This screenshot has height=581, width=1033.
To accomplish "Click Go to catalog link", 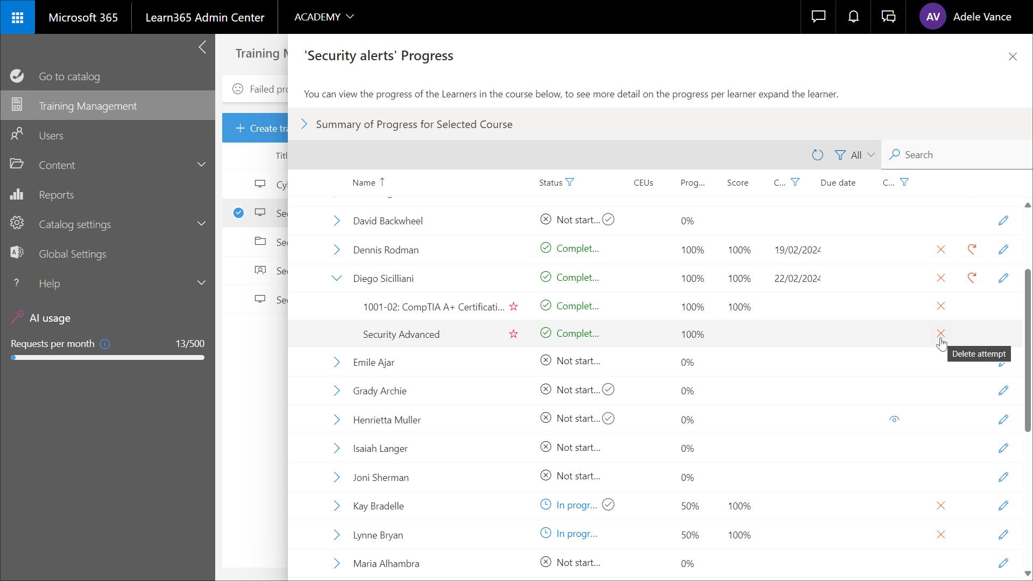I will click(x=69, y=76).
